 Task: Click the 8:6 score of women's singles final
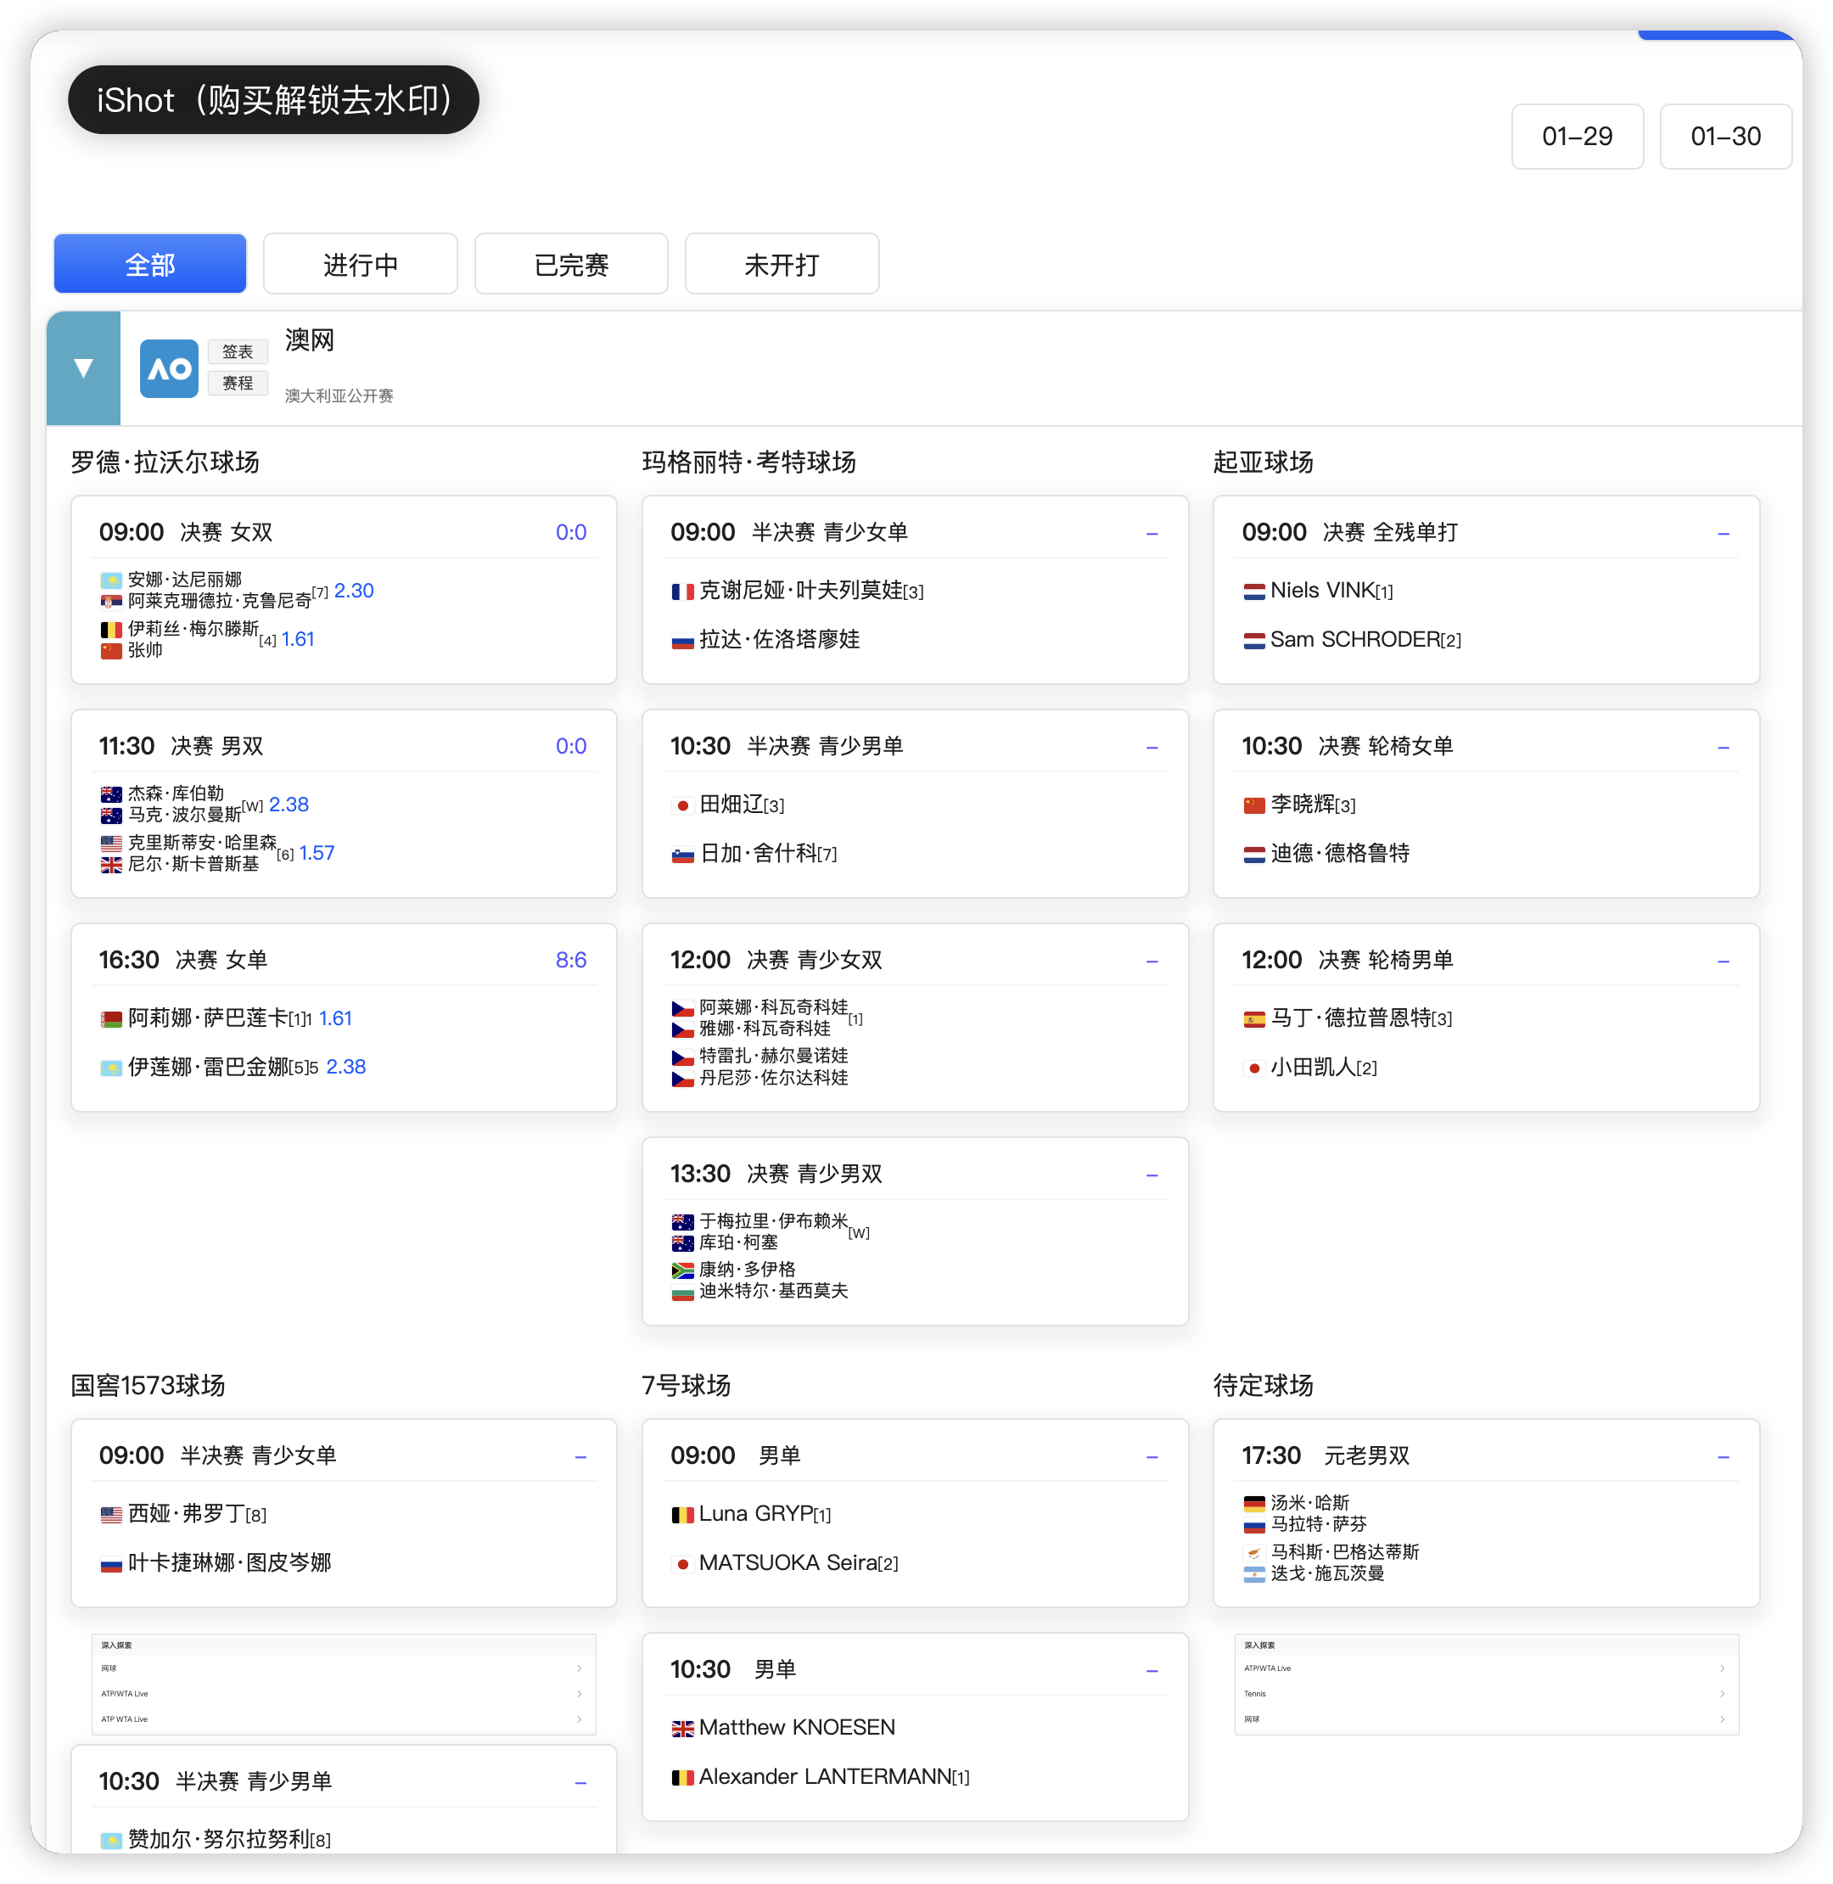click(570, 960)
